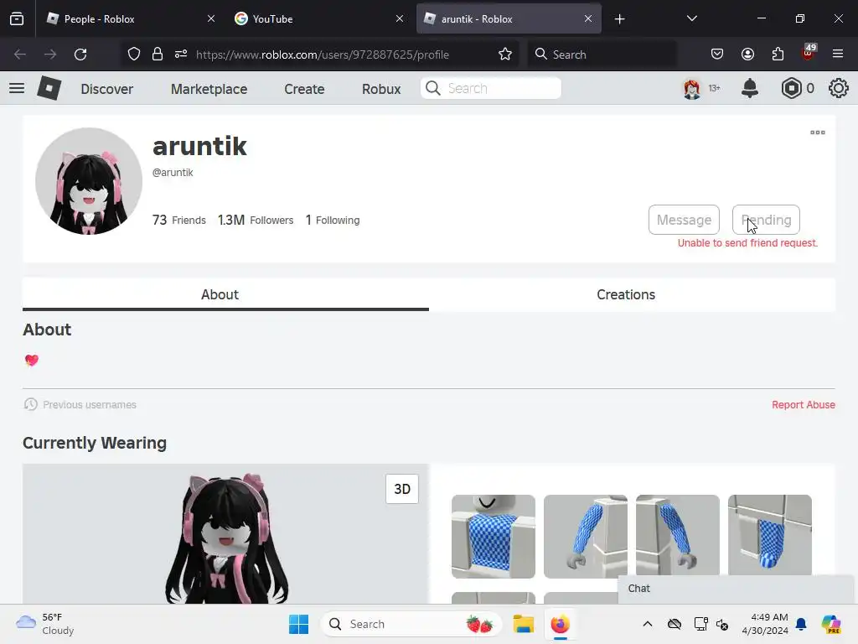Close the aruntik - Roblox tab
The image size is (858, 644).
coord(587,18)
